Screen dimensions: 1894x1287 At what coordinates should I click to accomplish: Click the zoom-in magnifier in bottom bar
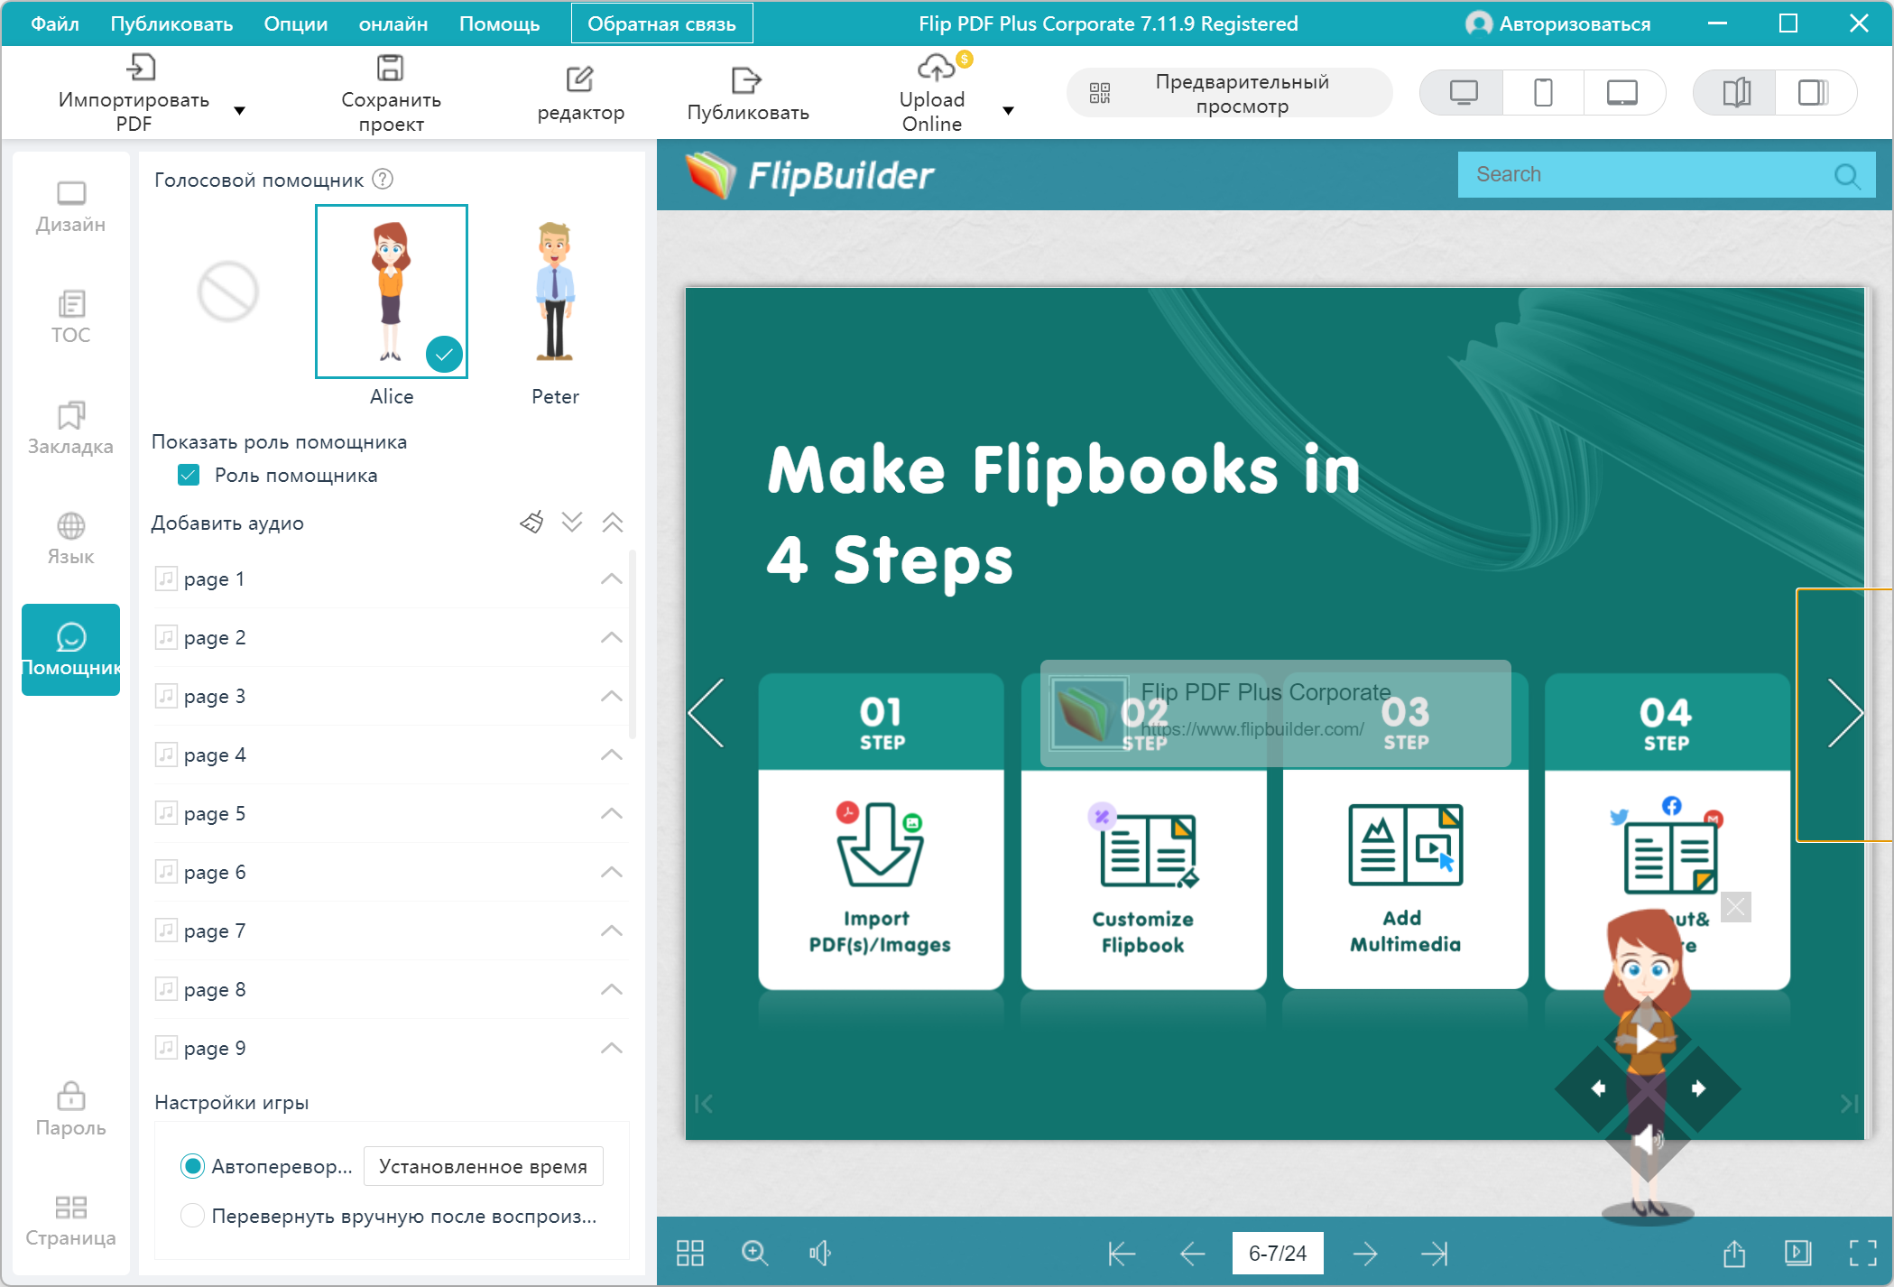coord(754,1253)
